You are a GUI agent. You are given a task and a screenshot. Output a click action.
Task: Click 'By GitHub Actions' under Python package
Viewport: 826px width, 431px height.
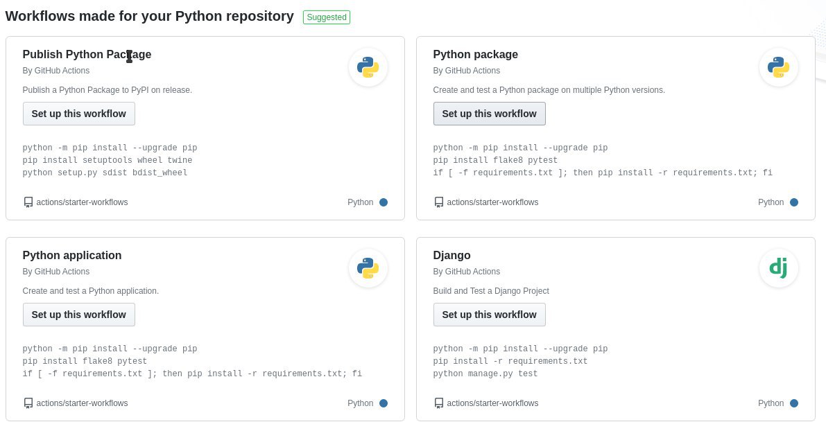coord(466,71)
